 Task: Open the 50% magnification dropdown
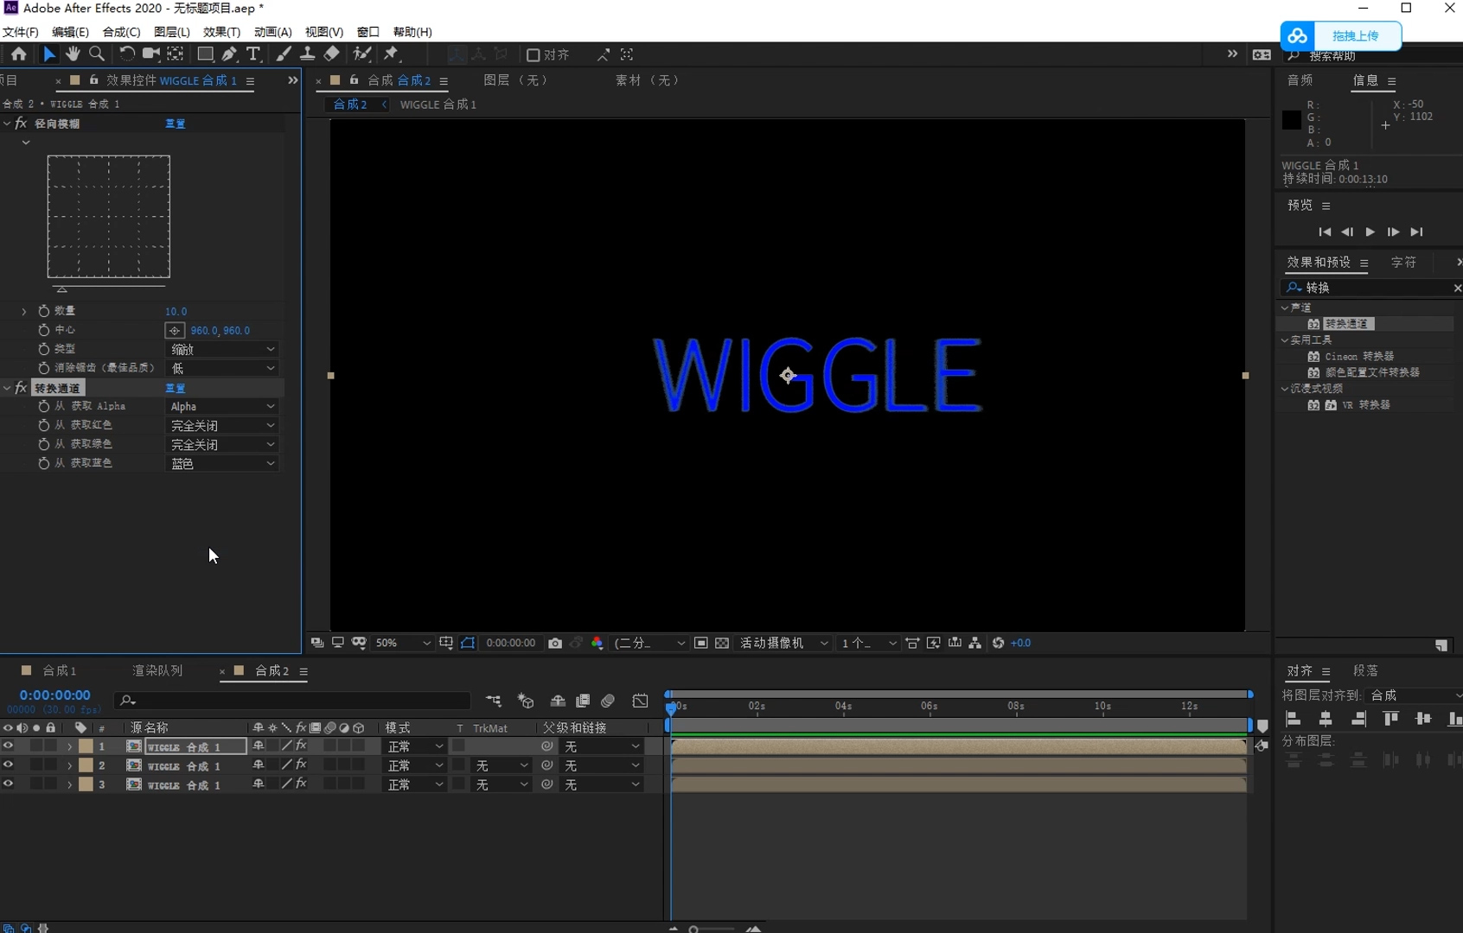click(402, 644)
